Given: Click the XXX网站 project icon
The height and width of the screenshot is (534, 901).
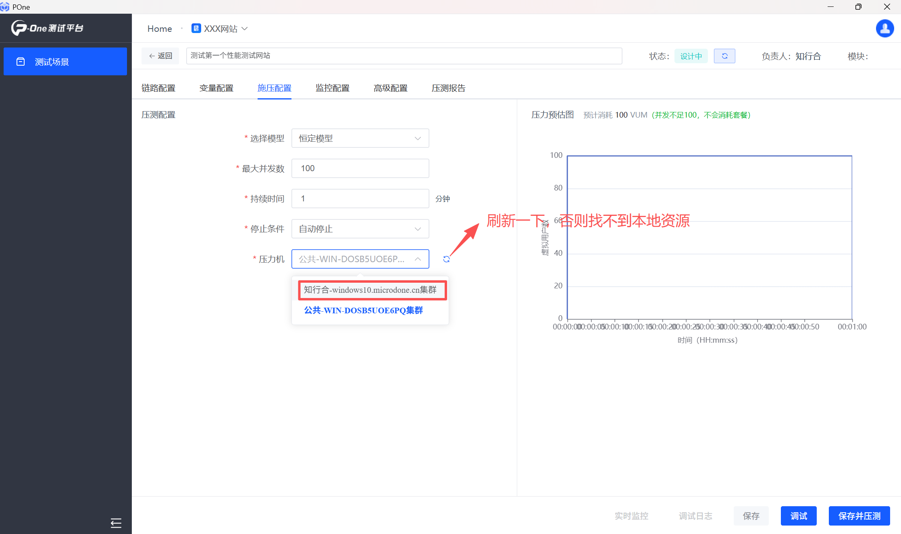Looking at the screenshot, I should click(x=196, y=29).
